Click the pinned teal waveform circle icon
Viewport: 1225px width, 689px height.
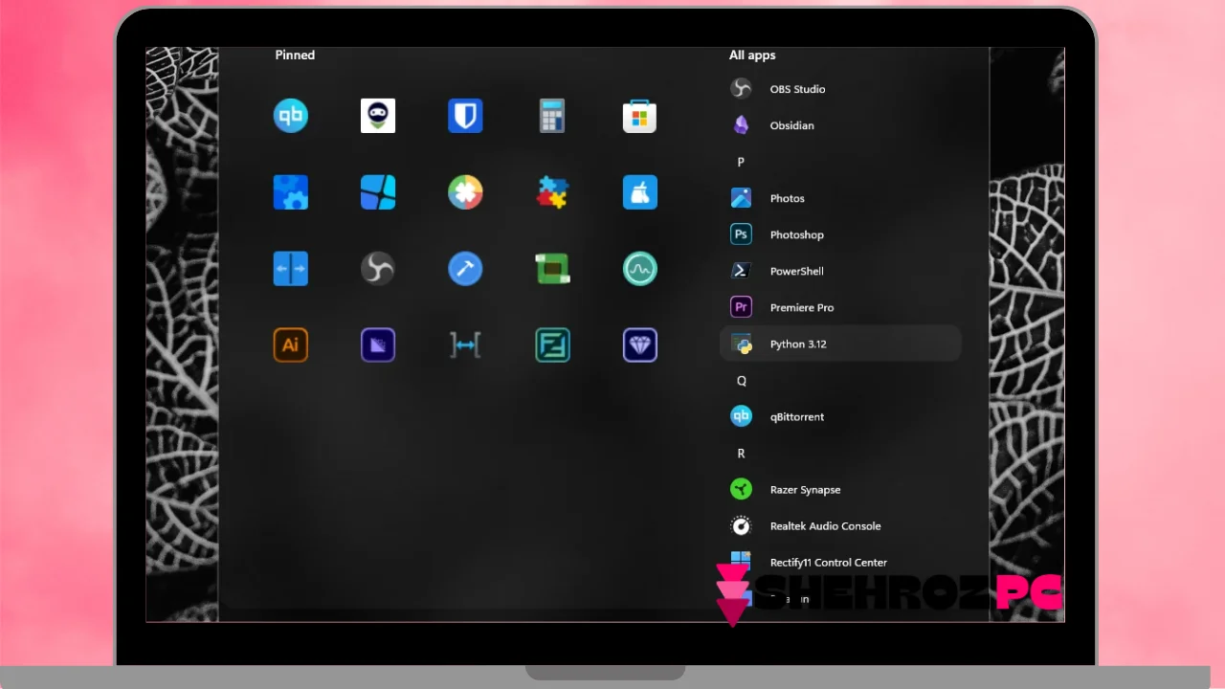tap(639, 269)
